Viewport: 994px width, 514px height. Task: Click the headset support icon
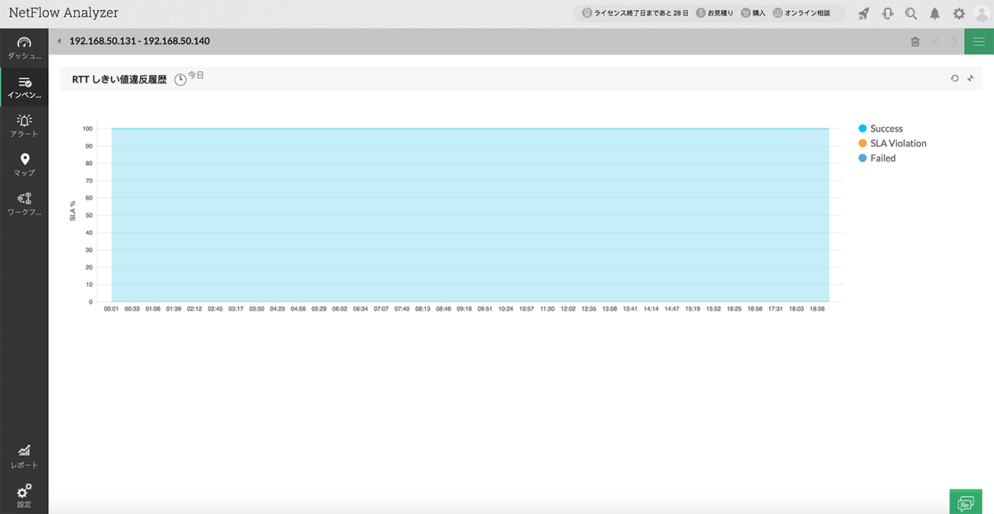pyautogui.click(x=888, y=14)
